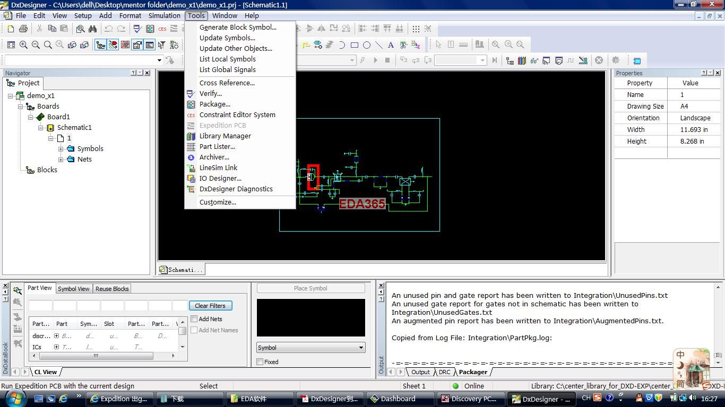Select the Text tool icon
Viewport: 725px width, 407px height.
391,45
